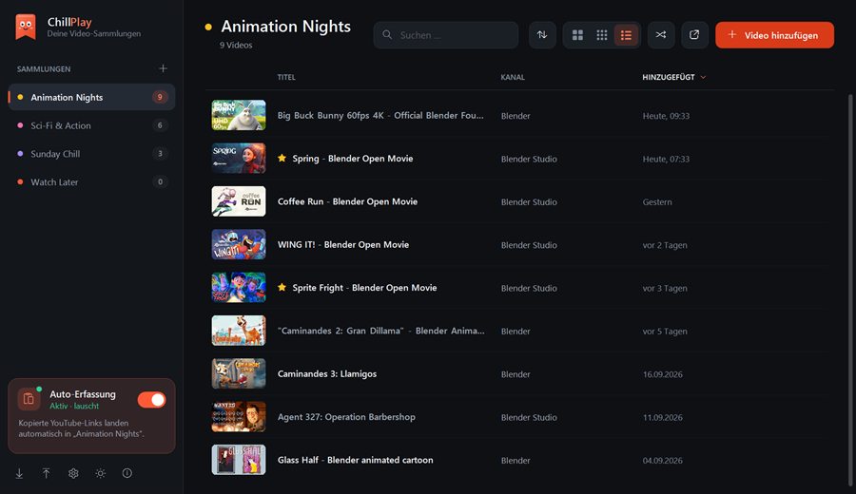Toggle the Auto-Erfassung switch
This screenshot has width=856, height=494.
152,400
